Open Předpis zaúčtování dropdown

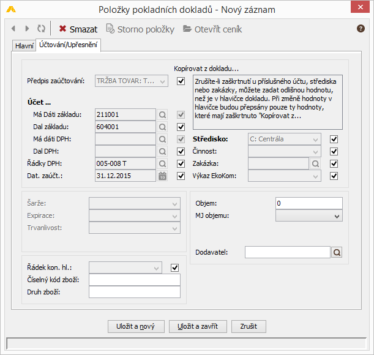(132, 81)
